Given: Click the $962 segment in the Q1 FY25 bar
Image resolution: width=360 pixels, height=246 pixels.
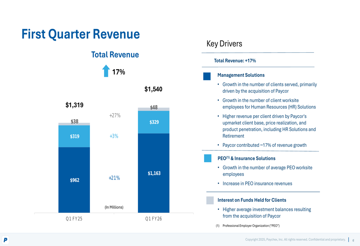Looking at the screenshot, I should [x=74, y=180].
